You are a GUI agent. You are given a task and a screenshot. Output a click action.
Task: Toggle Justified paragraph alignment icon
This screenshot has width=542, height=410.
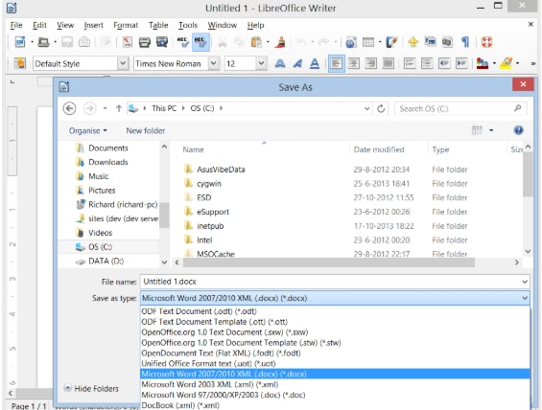point(389,63)
